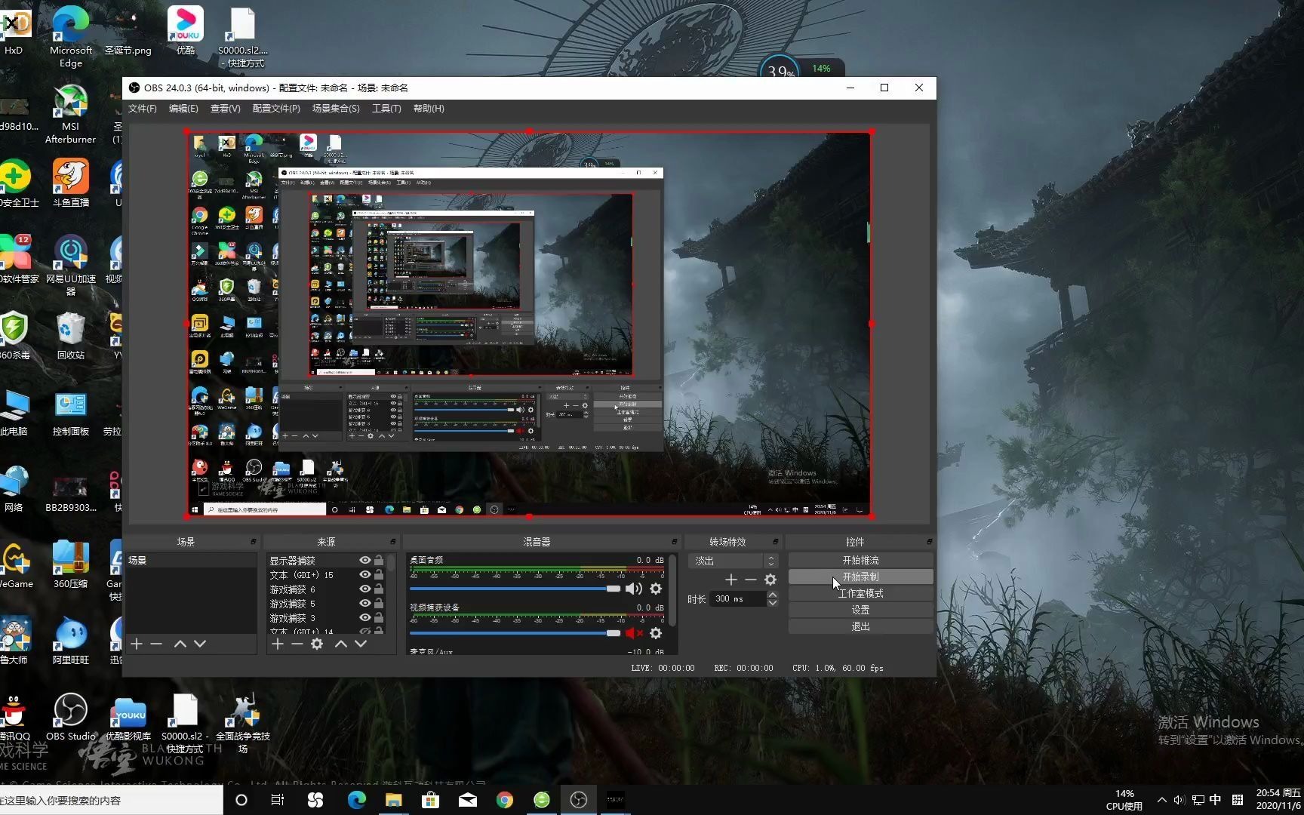Increase transition duration with up arrow
This screenshot has height=815, width=1304.
point(772,595)
